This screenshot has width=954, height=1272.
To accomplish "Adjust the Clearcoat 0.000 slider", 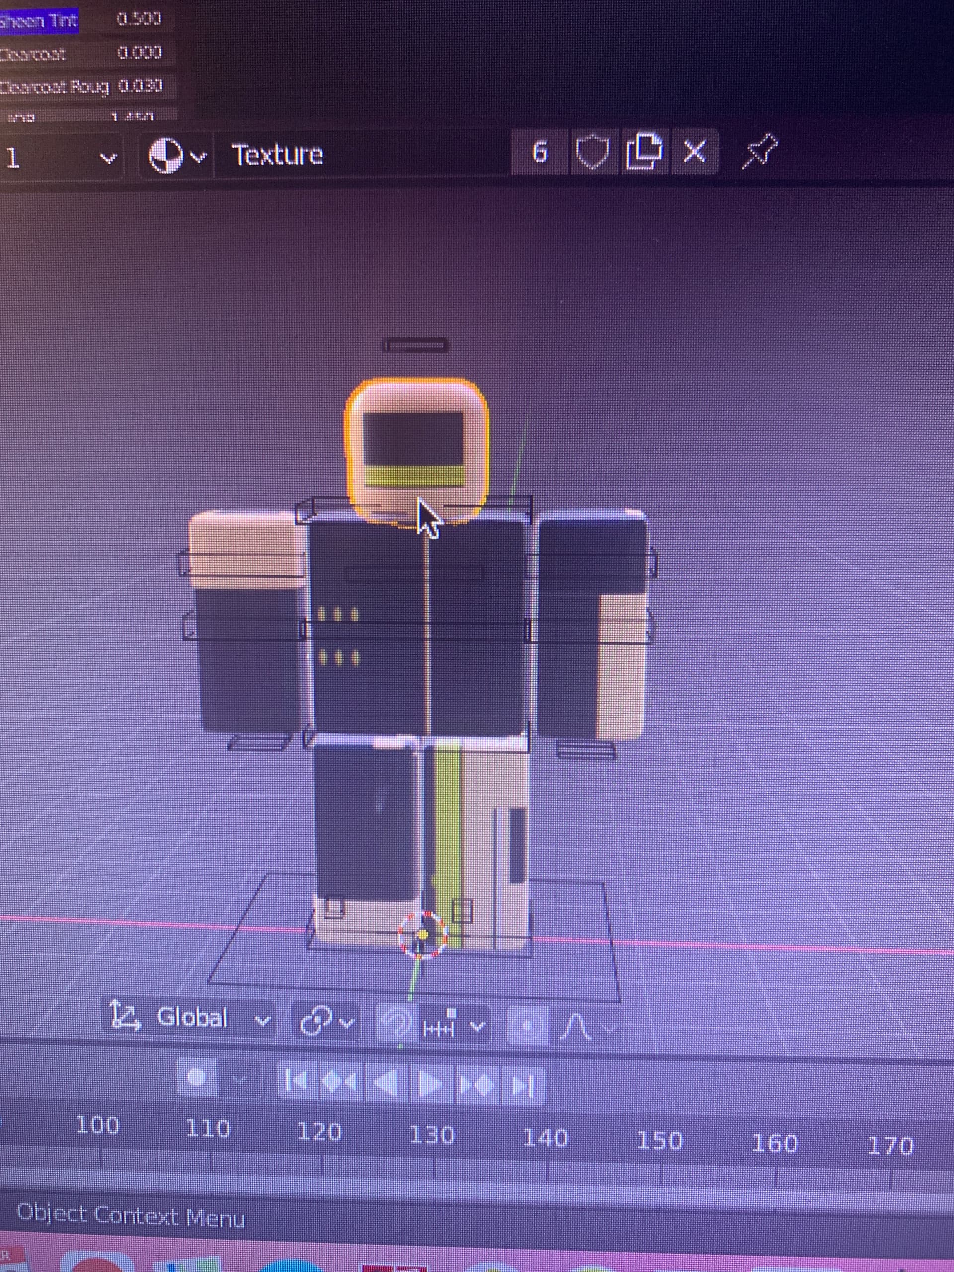I will pos(87,54).
